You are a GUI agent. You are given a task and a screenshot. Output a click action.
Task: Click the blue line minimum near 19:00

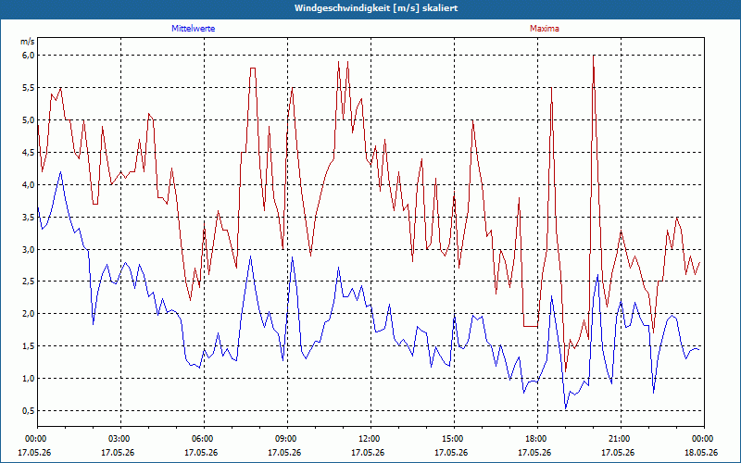pos(565,408)
